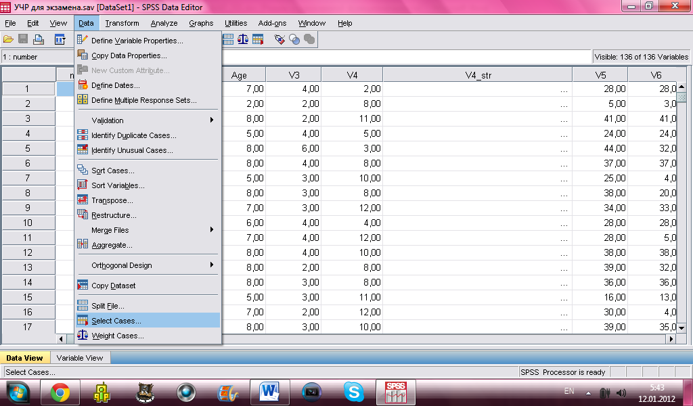Open the Add-ons menu

[x=272, y=23]
